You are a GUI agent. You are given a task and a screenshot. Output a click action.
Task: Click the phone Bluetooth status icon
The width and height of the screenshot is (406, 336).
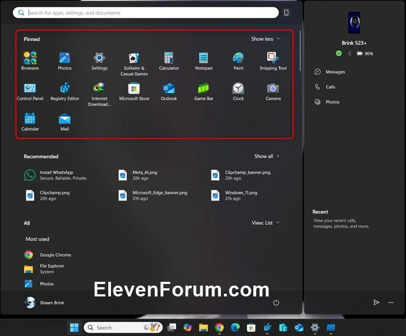point(350,54)
